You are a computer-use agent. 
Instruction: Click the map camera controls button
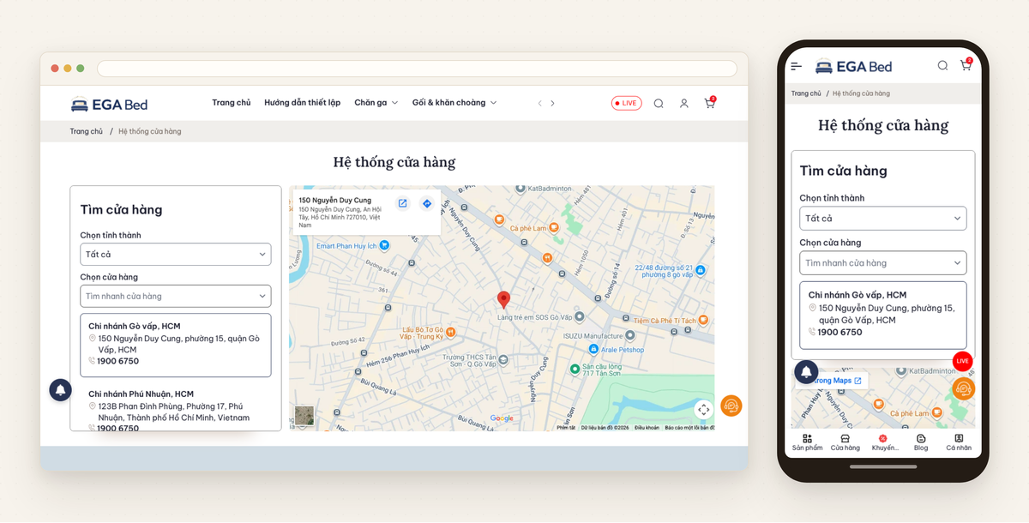click(x=703, y=410)
